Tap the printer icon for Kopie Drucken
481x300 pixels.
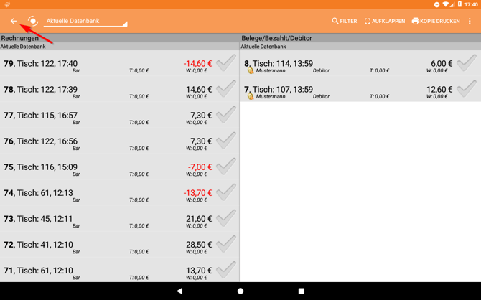pos(415,22)
